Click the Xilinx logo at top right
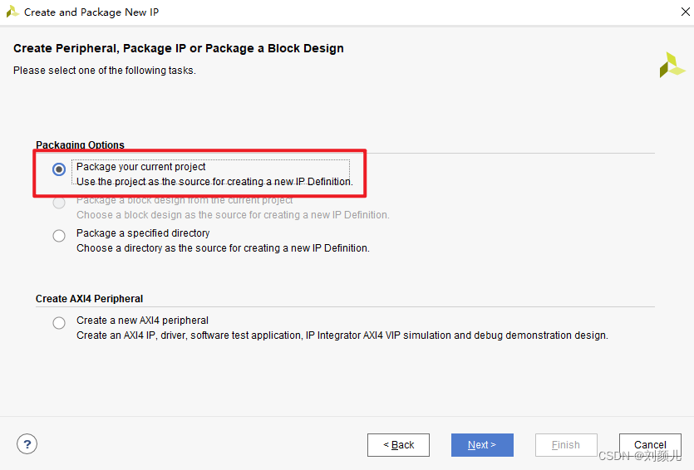Image resolution: width=694 pixels, height=470 pixels. 672,66
